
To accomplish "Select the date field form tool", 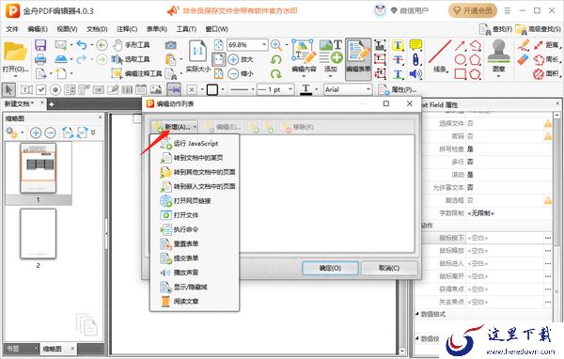I will (x=141, y=89).
